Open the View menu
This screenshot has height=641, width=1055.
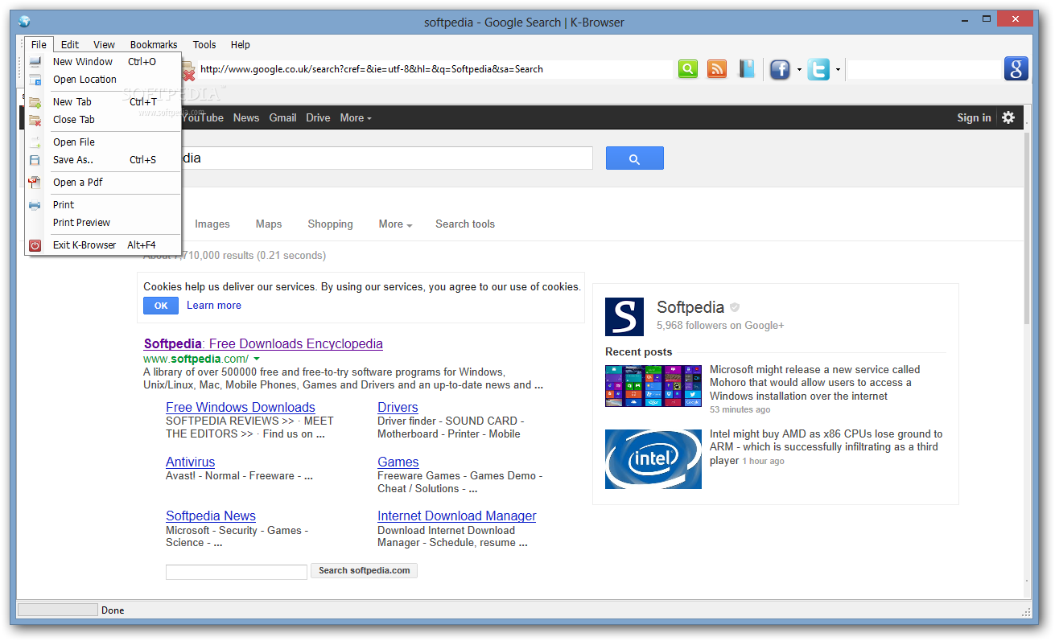click(x=104, y=45)
